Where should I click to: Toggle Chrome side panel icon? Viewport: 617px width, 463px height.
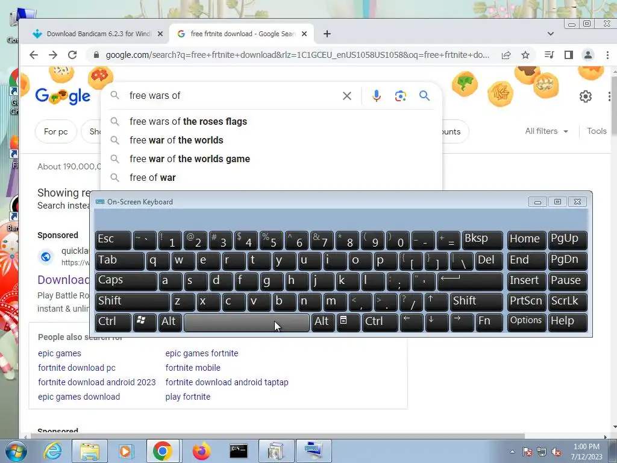pos(569,55)
